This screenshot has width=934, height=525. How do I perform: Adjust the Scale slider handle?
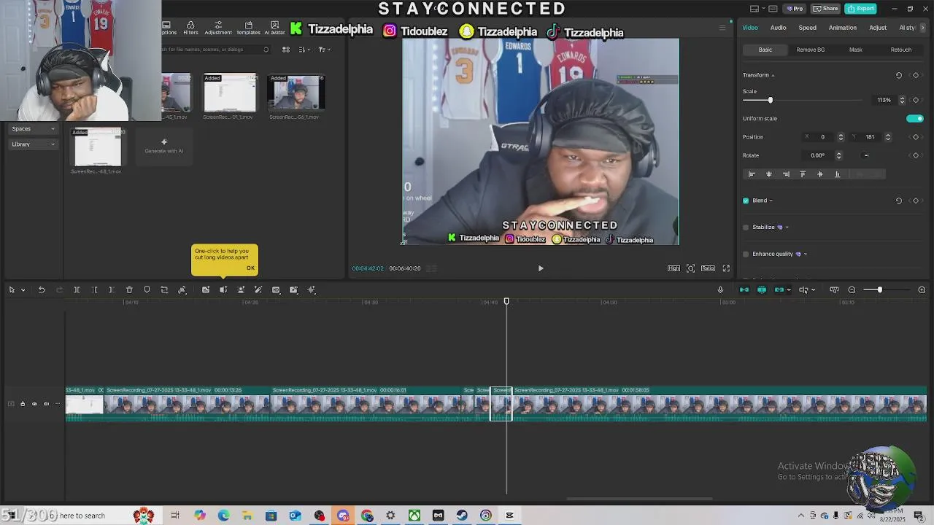(x=770, y=100)
